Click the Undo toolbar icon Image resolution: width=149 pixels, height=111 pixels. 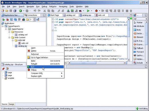[35, 11]
